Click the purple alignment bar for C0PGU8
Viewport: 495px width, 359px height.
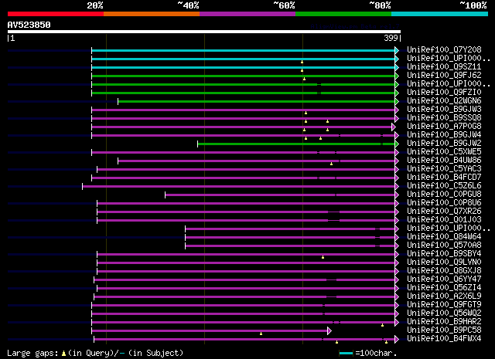[x=280, y=195]
